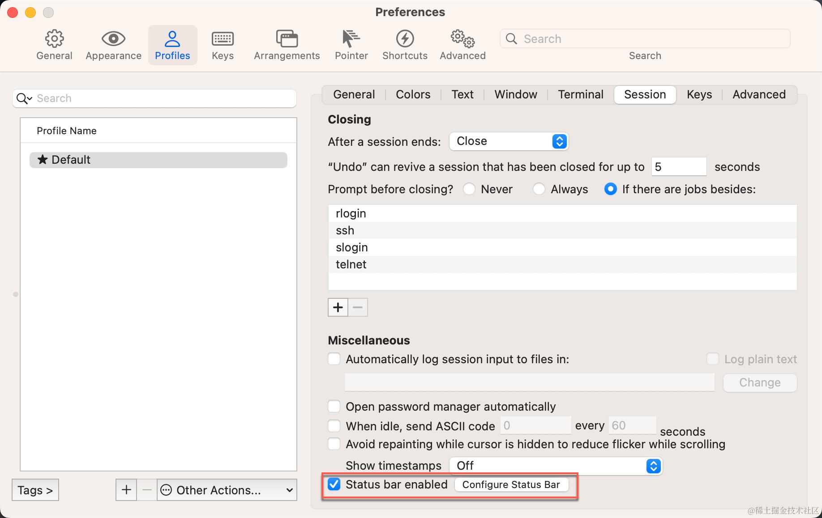Click Profile Name column header
822x518 pixels.
point(158,131)
